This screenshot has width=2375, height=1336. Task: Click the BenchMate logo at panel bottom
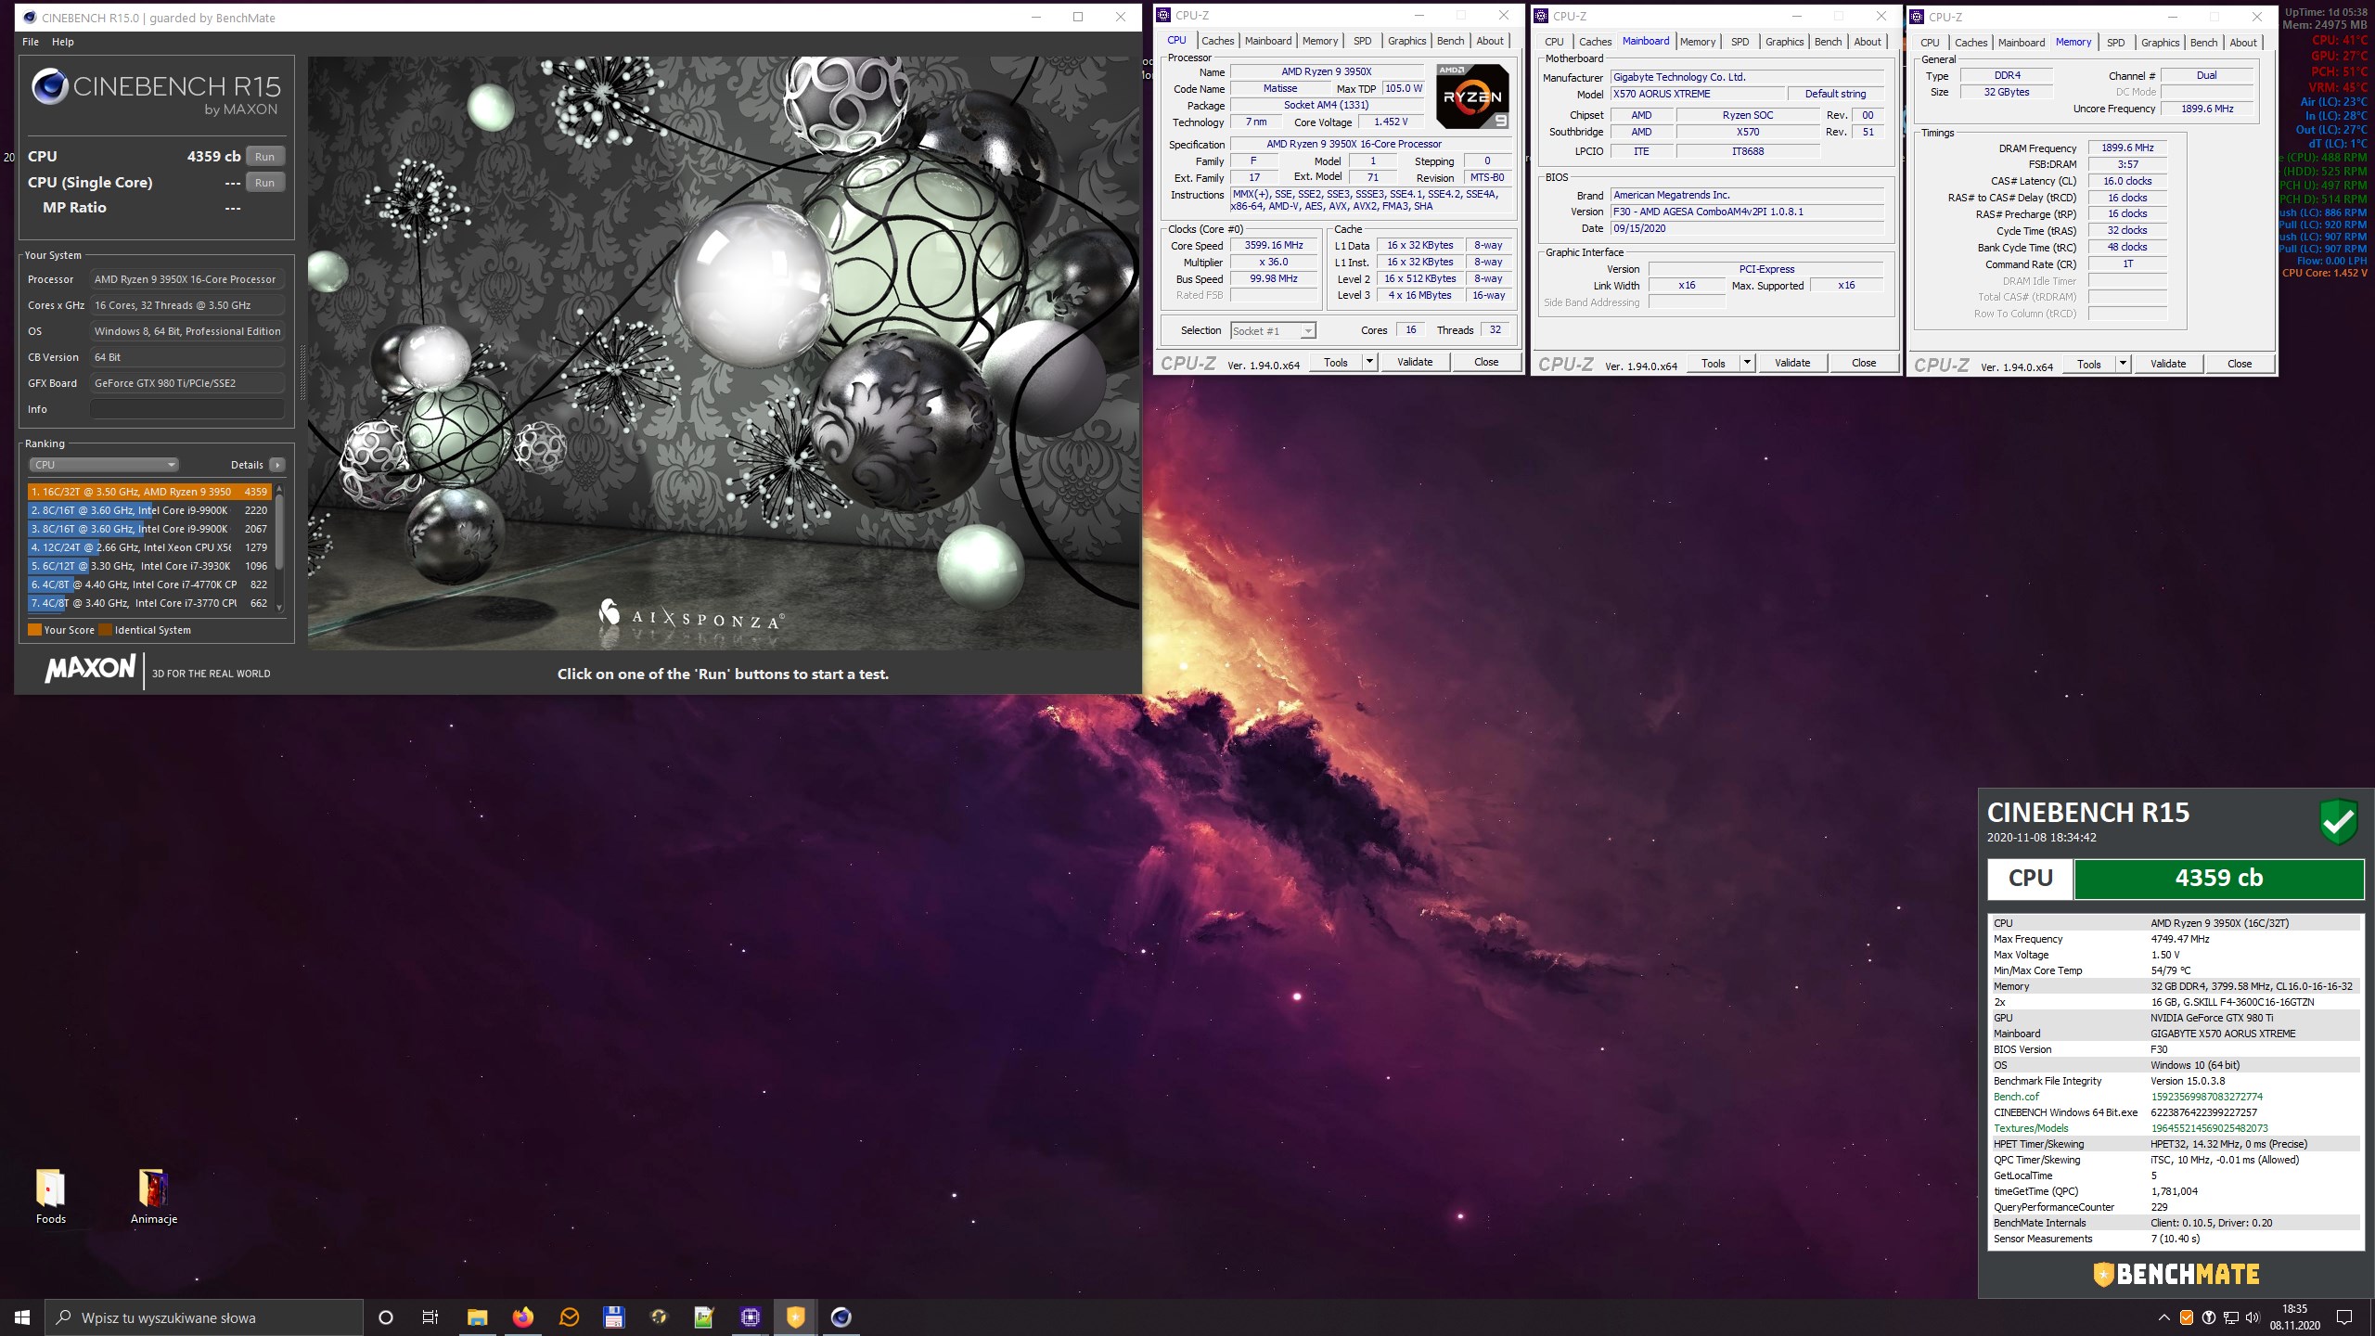coord(2176,1275)
